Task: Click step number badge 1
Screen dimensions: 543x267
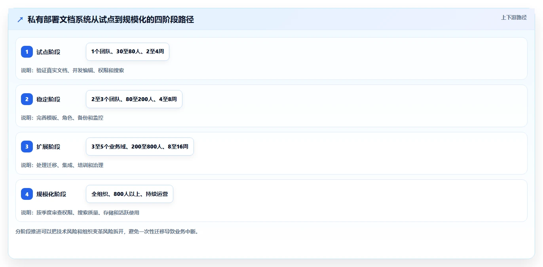Action: 27,52
